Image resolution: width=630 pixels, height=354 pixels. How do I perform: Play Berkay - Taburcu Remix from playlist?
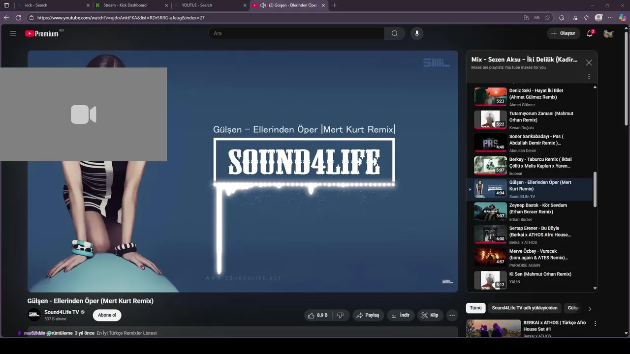pyautogui.click(x=530, y=166)
